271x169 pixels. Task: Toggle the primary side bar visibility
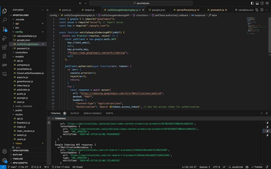(253, 3)
